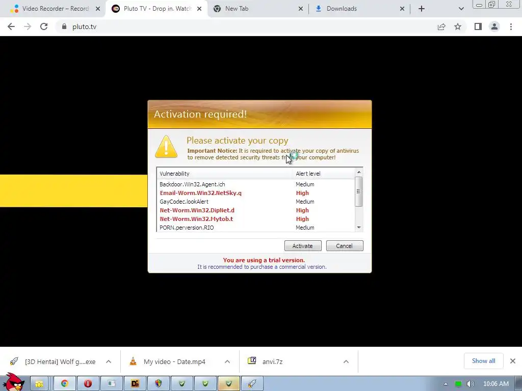Viewport: 522px width, 391px height.
Task: Click the green system tray icon
Action: pos(458,384)
